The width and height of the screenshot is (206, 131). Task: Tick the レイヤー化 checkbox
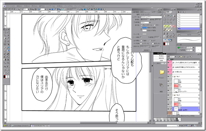[141, 43]
